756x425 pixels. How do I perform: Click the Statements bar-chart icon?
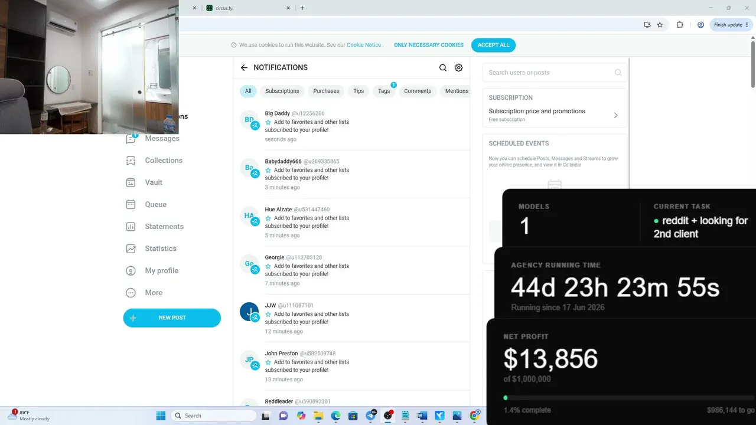[131, 227]
